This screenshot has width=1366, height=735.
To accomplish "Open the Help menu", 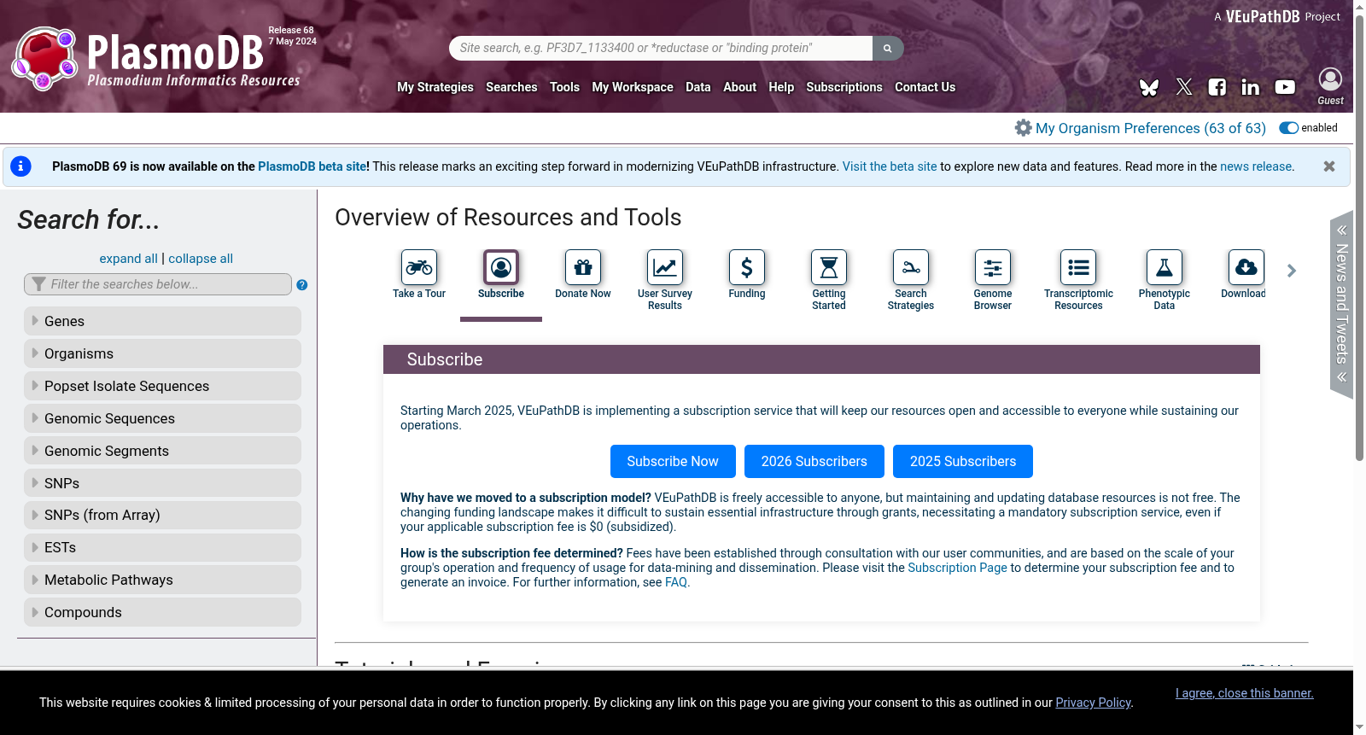I will (x=781, y=87).
